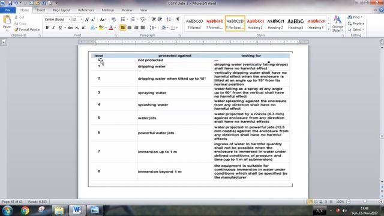Apply strikethrough formatting
Viewport: 384px width, 216px height.
[70, 28]
